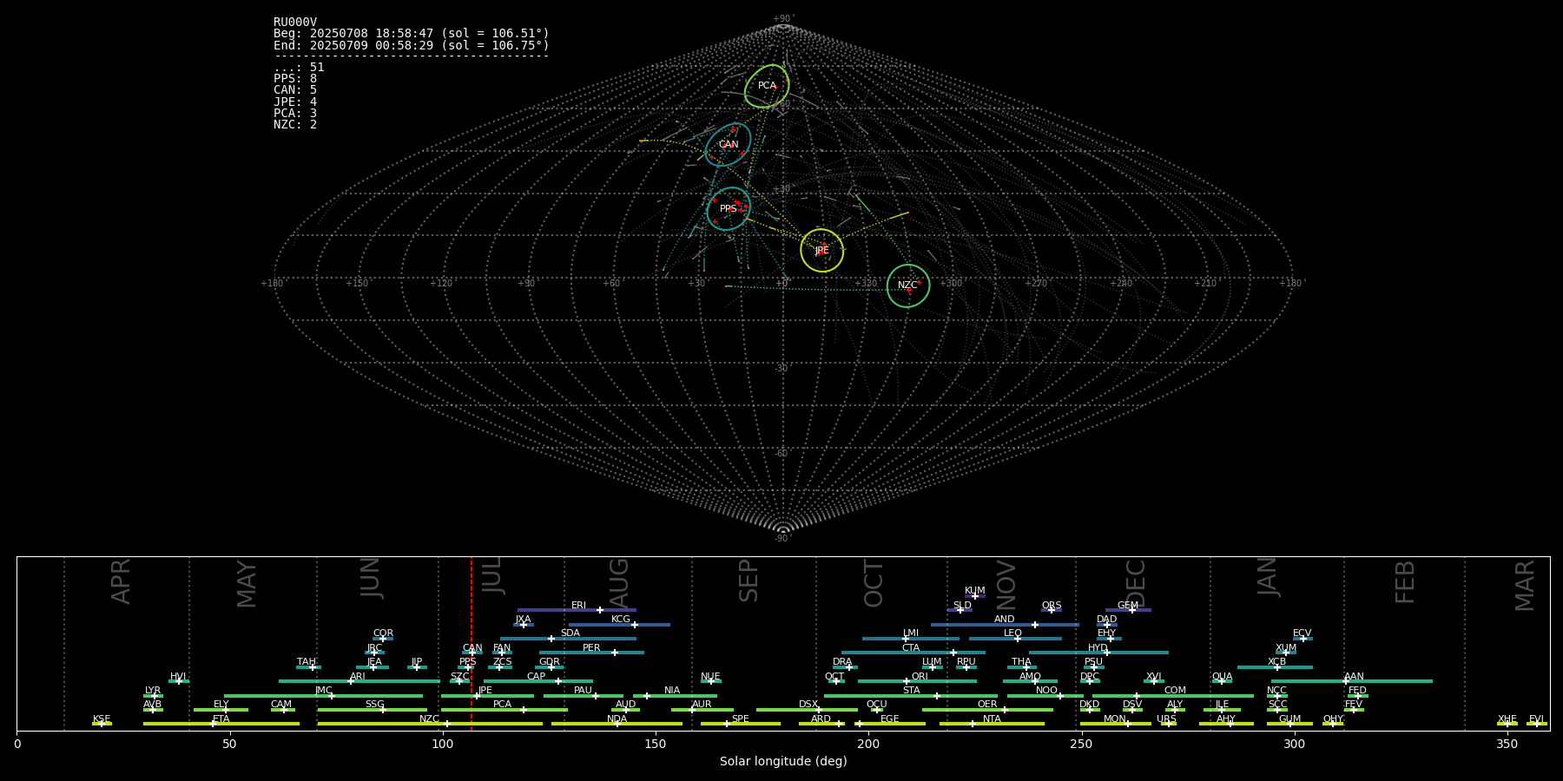Click the red dashed current solar longitude line
Viewport: 1563px width, 781px height.
pos(472,643)
